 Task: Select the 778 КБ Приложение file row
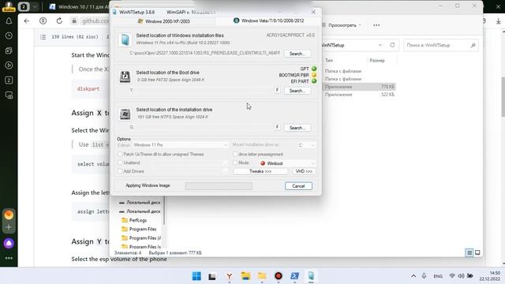[x=359, y=87]
